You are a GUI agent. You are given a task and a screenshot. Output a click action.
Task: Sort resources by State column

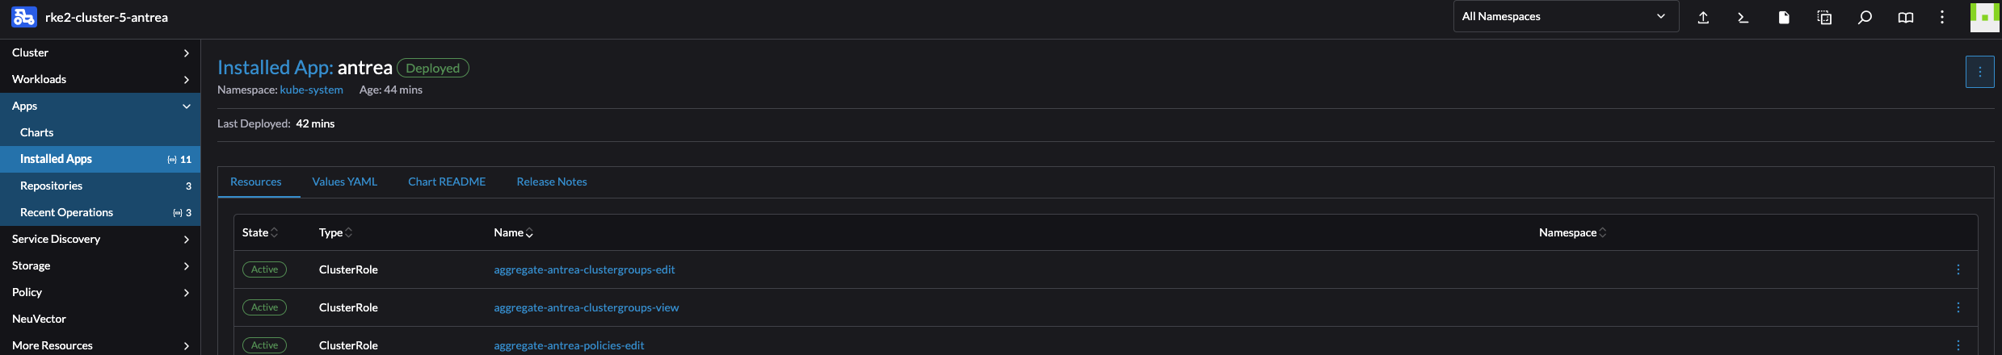tap(260, 232)
